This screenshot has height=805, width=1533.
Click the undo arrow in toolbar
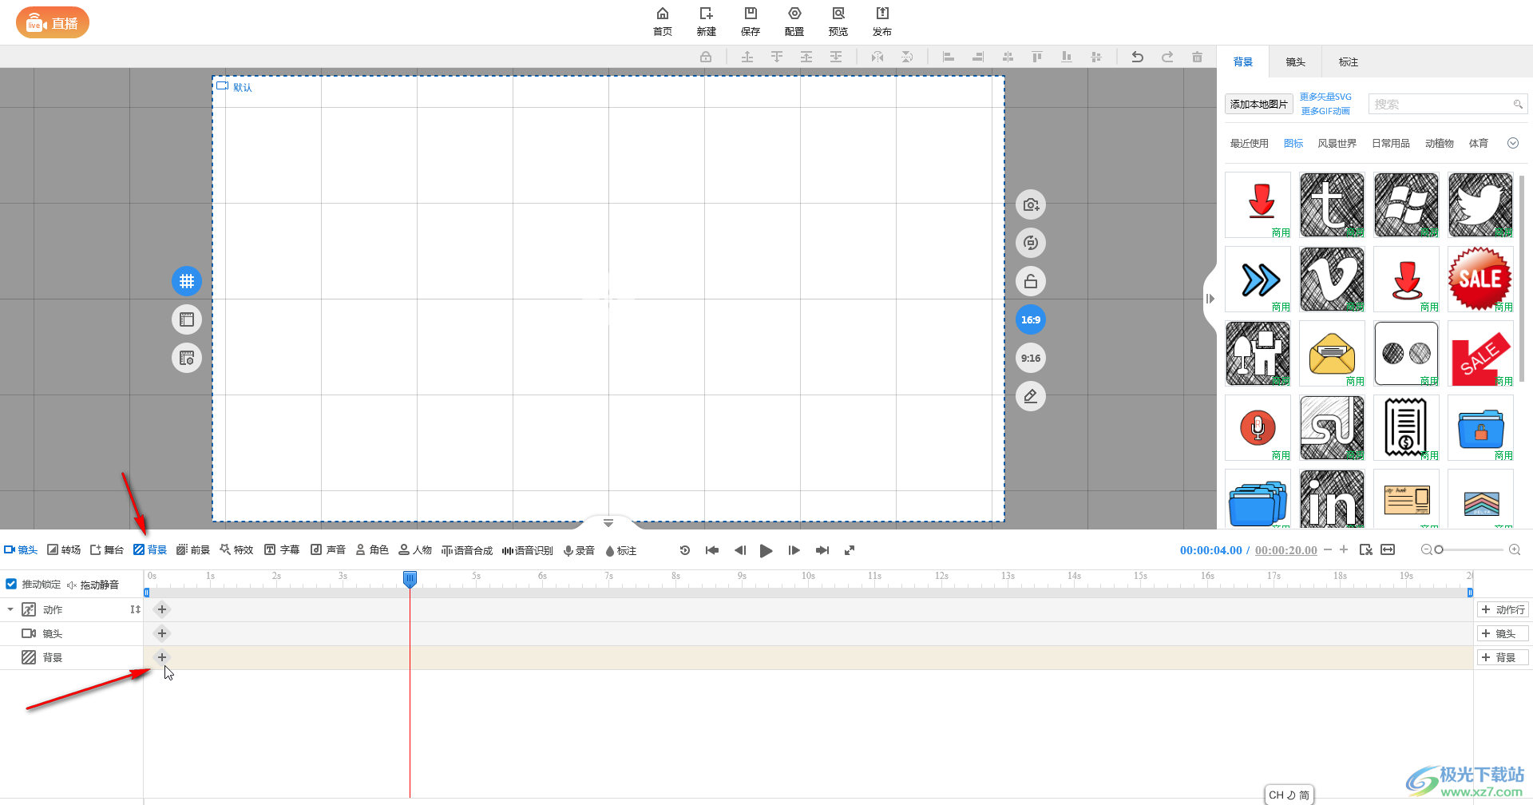(x=1137, y=57)
